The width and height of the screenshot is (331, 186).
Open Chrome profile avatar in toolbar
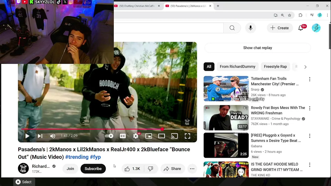coord(320,15)
